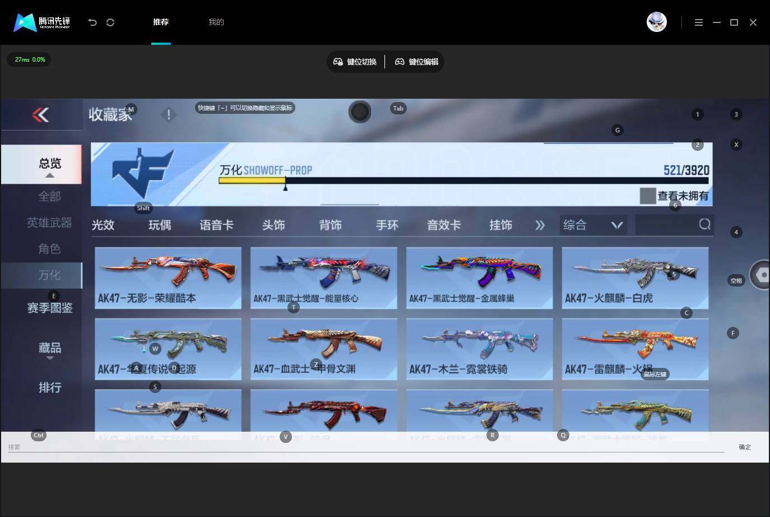This screenshot has height=517, width=770.
Task: Open the 综合 sort dropdown
Action: 593,225
